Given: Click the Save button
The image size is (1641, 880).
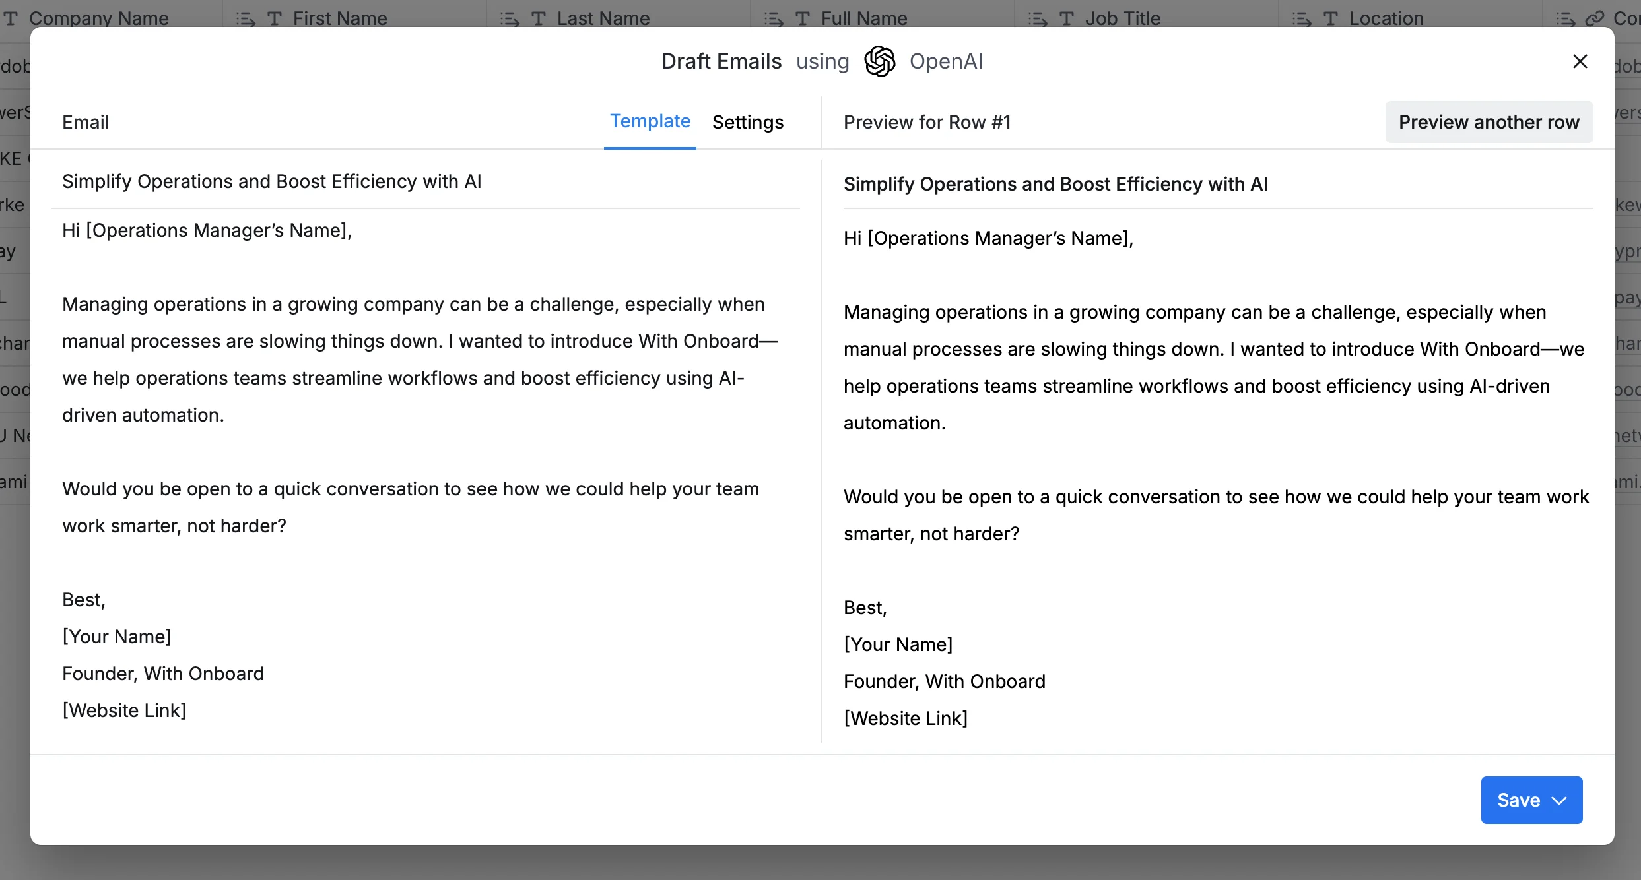Looking at the screenshot, I should click(x=1518, y=800).
